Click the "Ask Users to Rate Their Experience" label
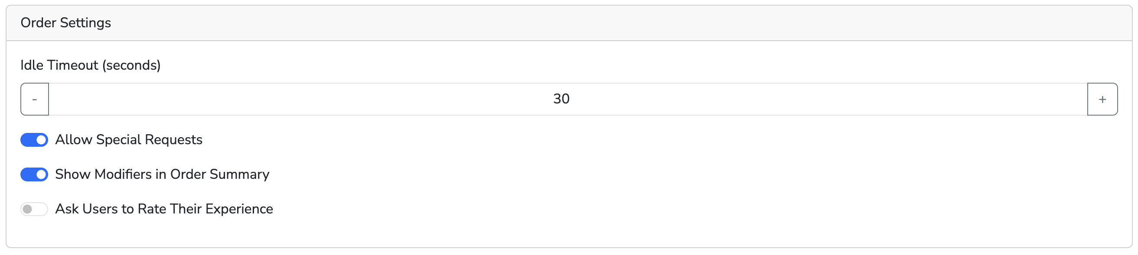Viewport: 1138px width, 255px height. [x=164, y=209]
